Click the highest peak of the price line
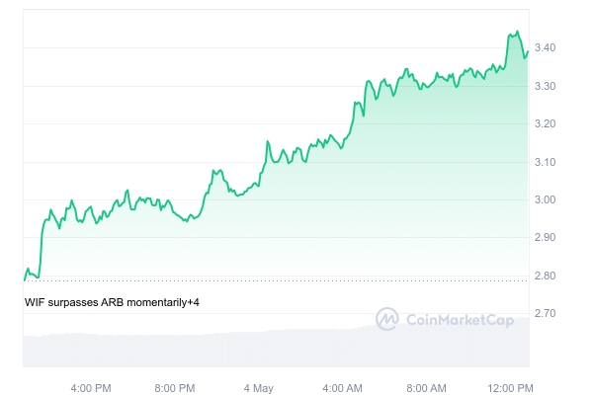This screenshot has width=593, height=395. [x=517, y=32]
